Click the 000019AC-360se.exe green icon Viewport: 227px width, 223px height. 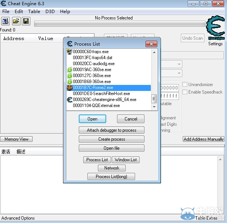pyautogui.click(x=70, y=70)
